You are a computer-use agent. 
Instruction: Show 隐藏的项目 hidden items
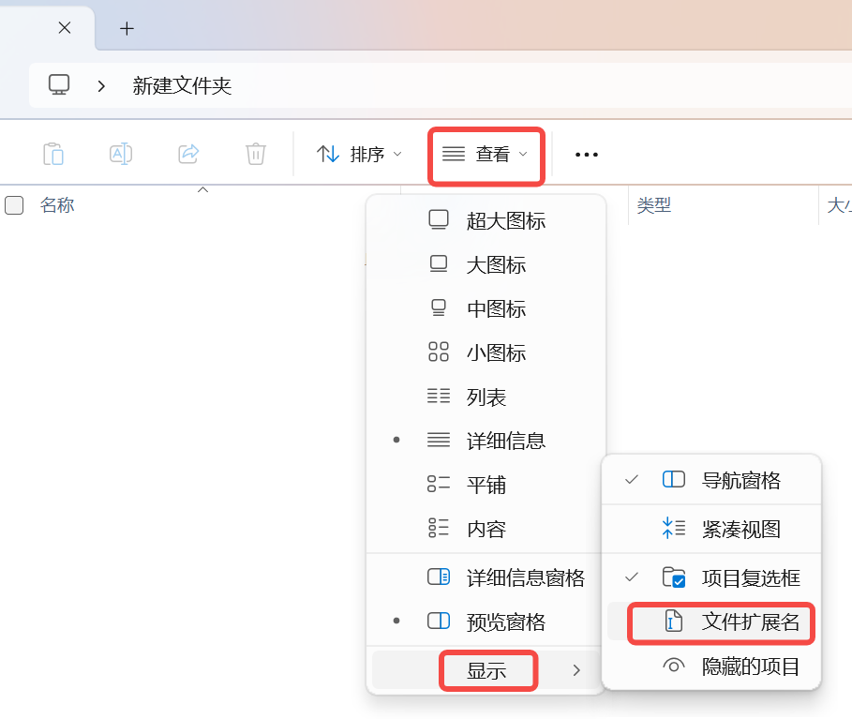tap(750, 667)
